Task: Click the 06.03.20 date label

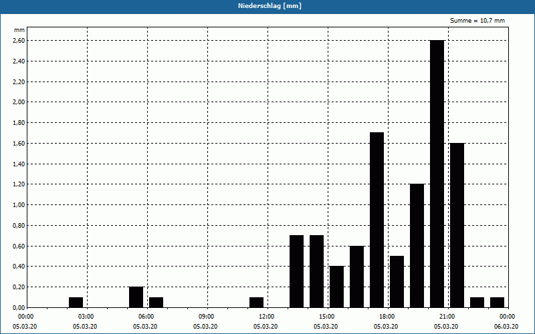Action: [x=506, y=326]
